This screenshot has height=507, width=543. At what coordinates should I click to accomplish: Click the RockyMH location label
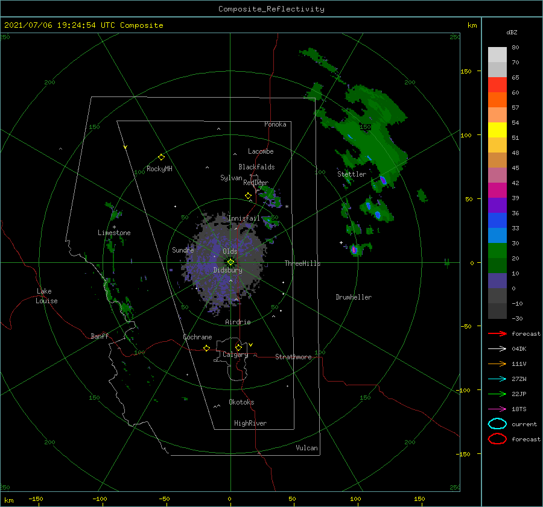coord(159,169)
